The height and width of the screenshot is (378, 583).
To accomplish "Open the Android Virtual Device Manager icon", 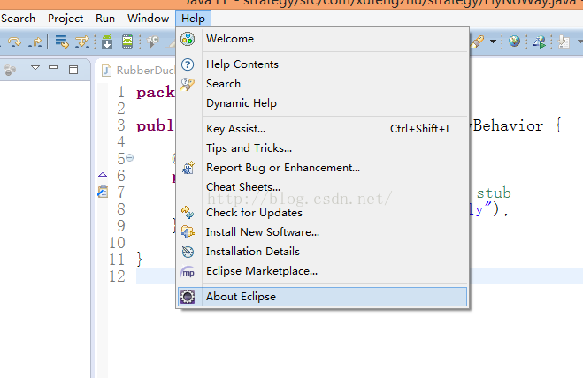I will coord(127,42).
